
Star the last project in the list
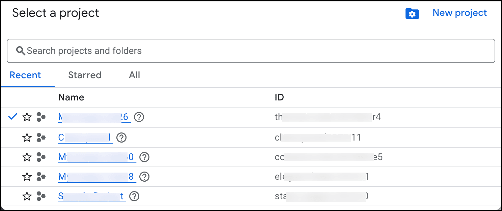[27, 196]
